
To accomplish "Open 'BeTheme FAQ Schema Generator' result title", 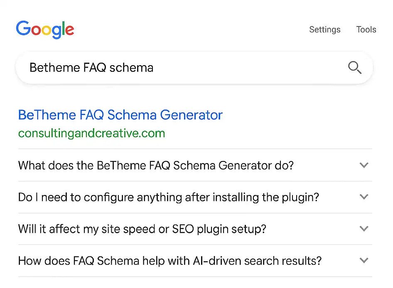I will point(120,115).
